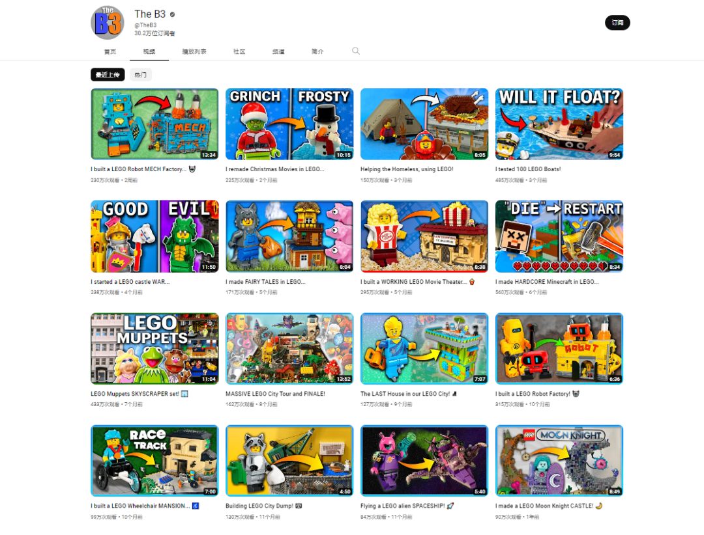Click the 560万次观看 view count
This screenshot has width=704, height=535.
510,292
